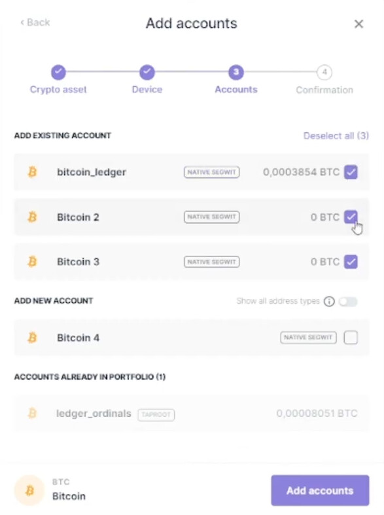Select the Accounts step number 3
The image size is (384, 515).
[x=236, y=72]
